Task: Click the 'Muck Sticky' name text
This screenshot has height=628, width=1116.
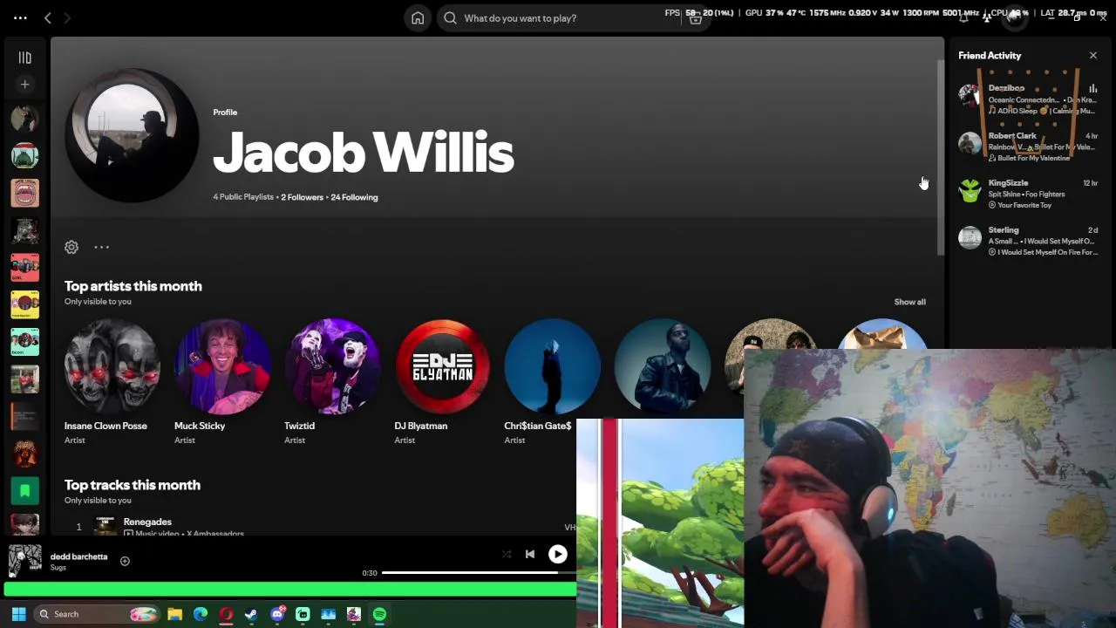Action: [200, 426]
